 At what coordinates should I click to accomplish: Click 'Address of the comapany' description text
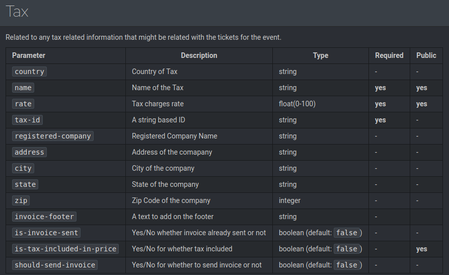(x=172, y=152)
